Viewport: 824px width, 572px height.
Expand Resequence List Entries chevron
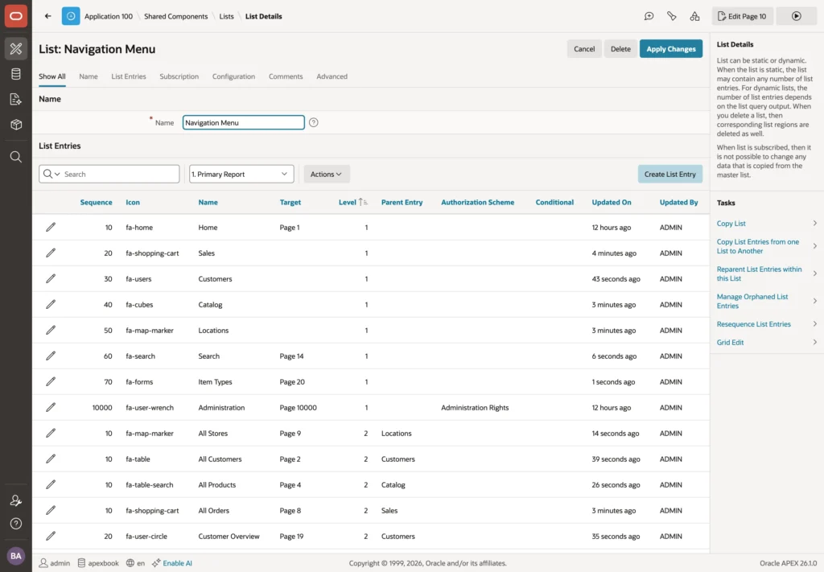[814, 324]
